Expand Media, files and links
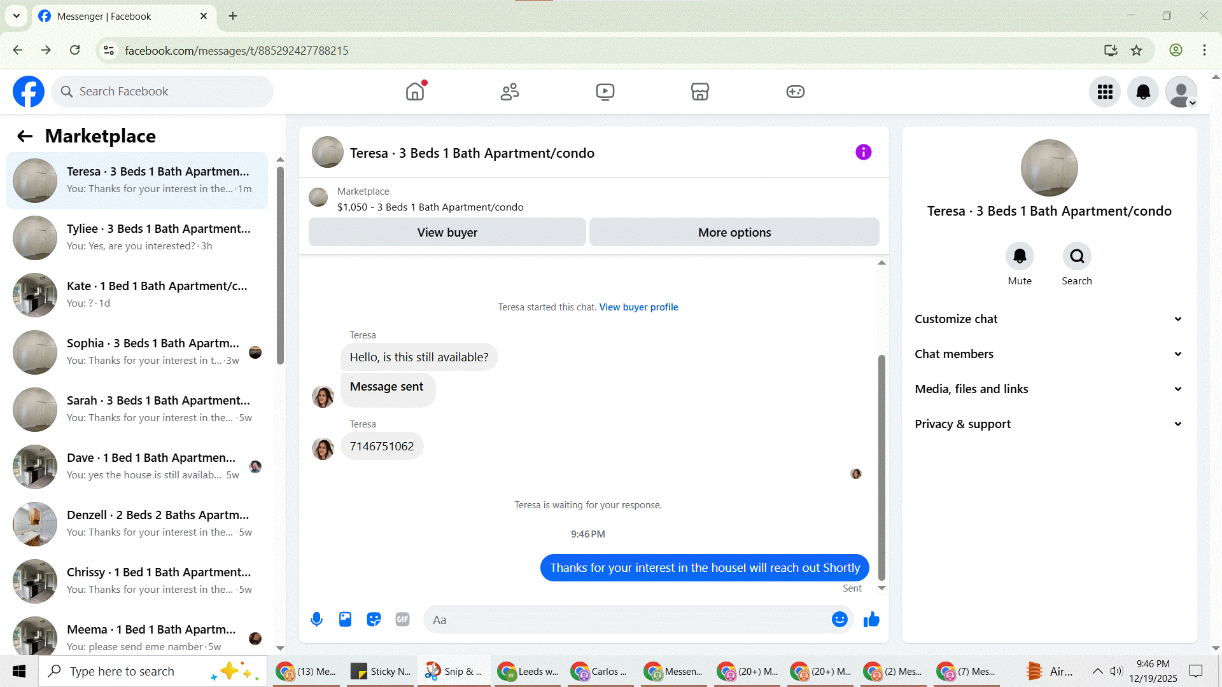This screenshot has height=687, width=1222. point(1049,389)
